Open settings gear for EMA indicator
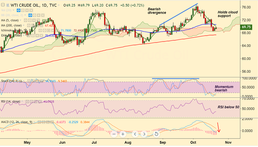This screenshot has height=147, width=258. tap(33, 35)
